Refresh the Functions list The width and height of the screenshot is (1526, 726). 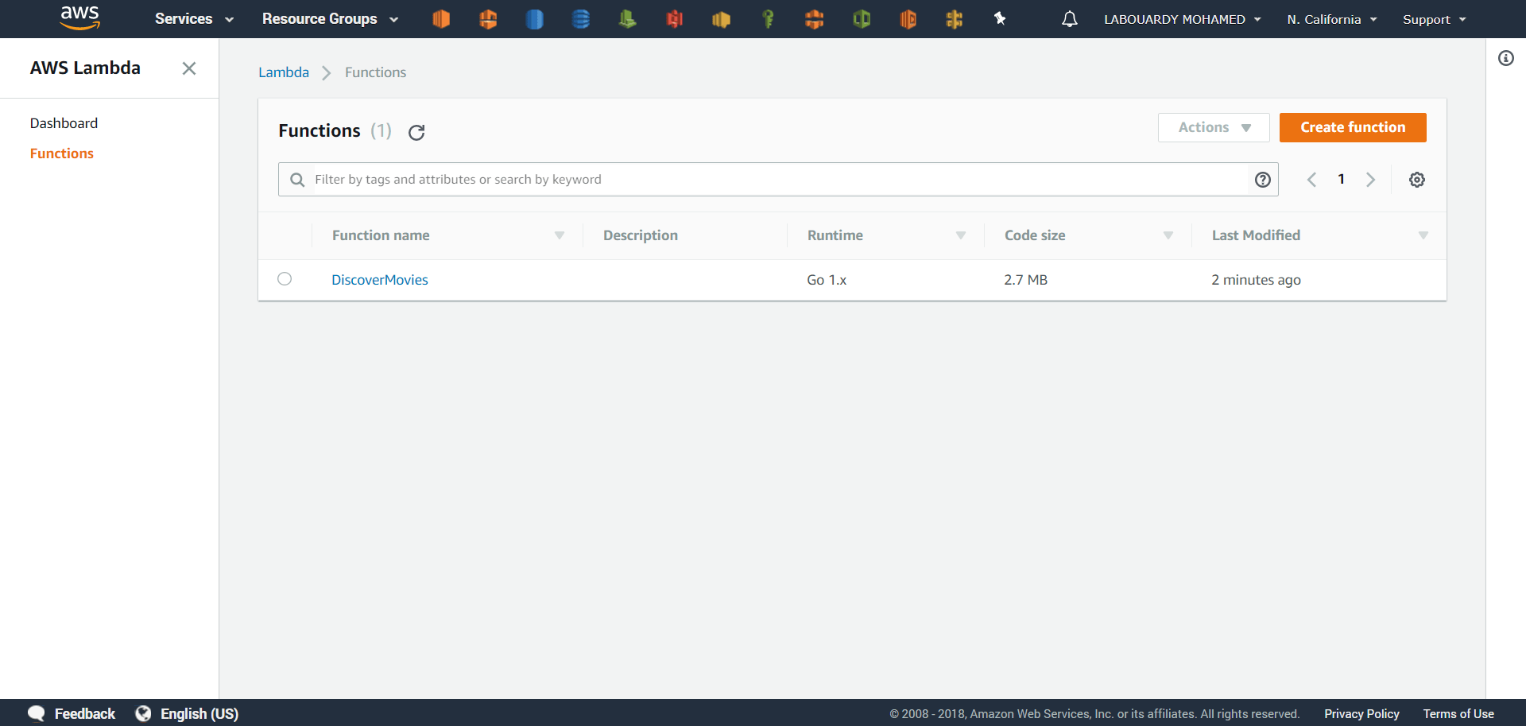[x=416, y=132]
